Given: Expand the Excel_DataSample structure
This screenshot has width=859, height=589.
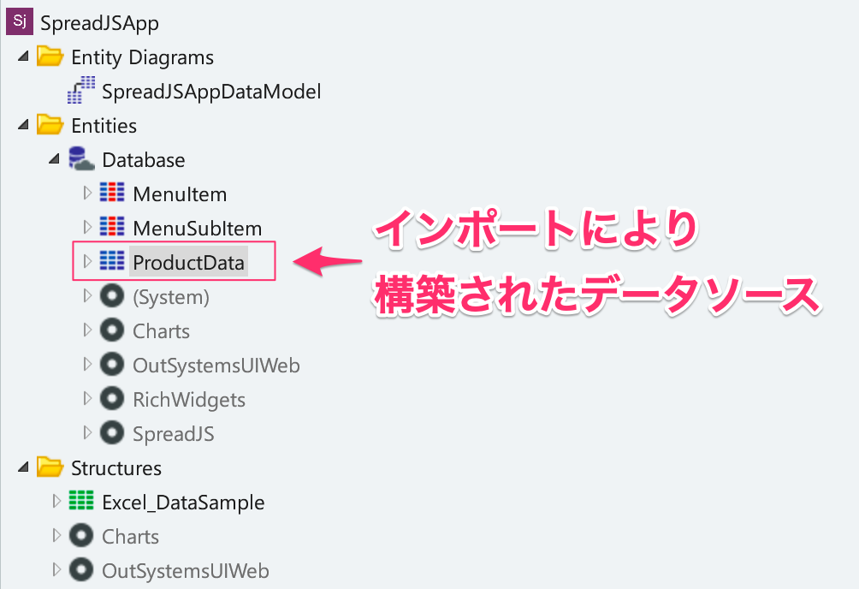Looking at the screenshot, I should 56,501.
